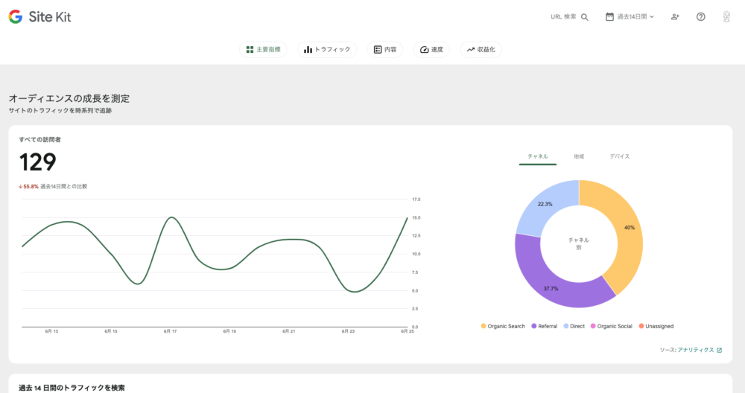Open the help question mark icon
The height and width of the screenshot is (393, 745).
tap(700, 17)
